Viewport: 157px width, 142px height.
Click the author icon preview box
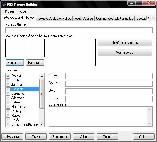tap(35, 48)
